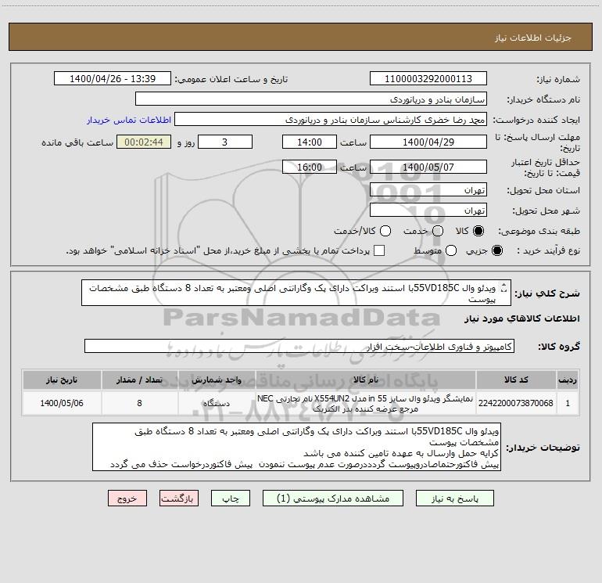Click the نام کالا column header

tap(366, 380)
